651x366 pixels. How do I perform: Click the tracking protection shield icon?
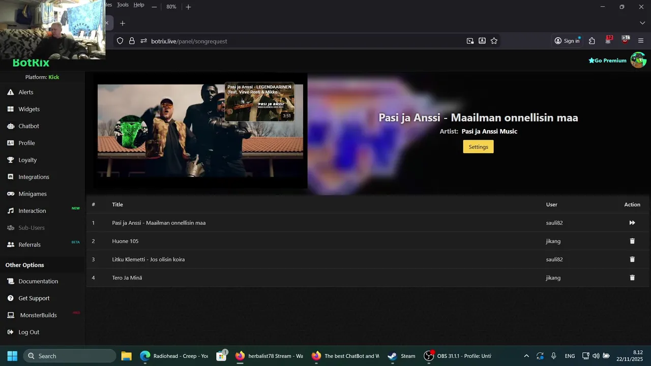point(120,41)
